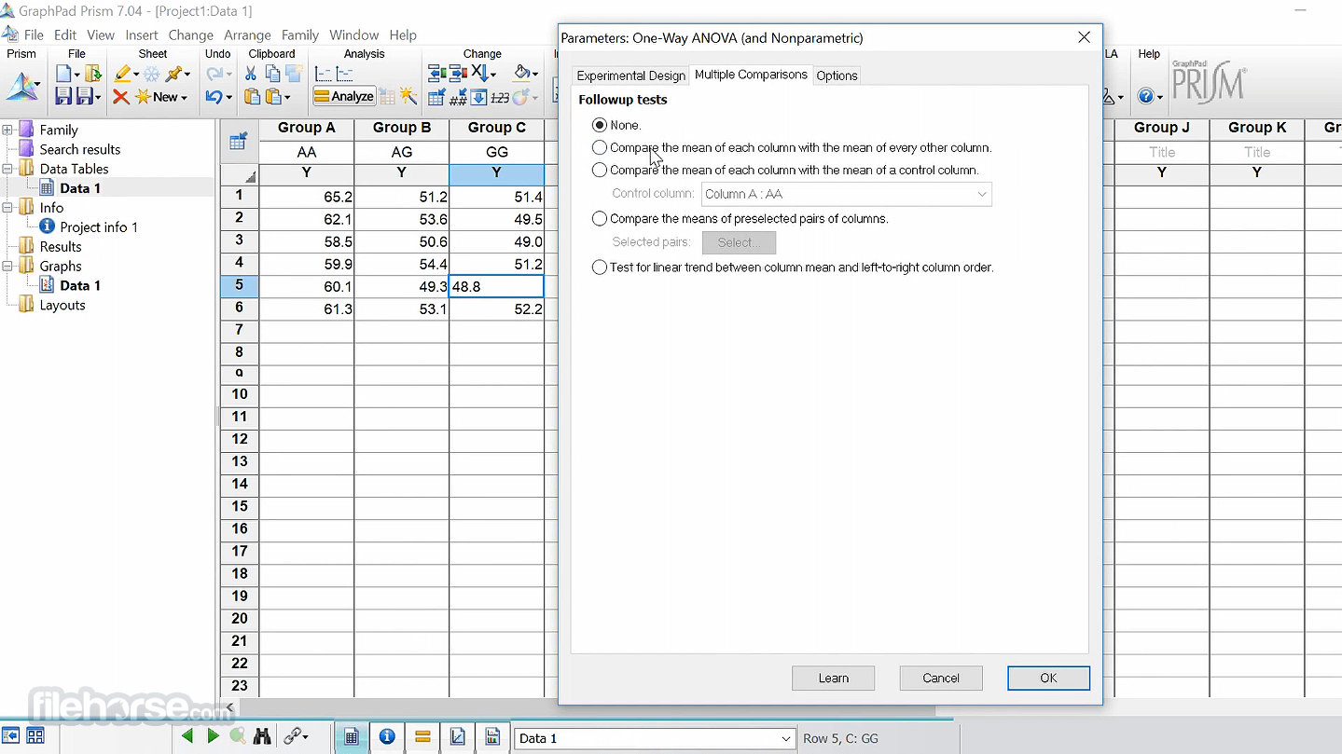Click the blue help question mark icon
1342x754 pixels.
tap(1144, 96)
